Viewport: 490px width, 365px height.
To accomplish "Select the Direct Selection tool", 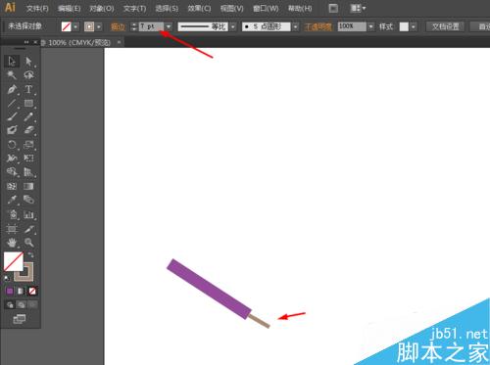I will click(x=28, y=62).
